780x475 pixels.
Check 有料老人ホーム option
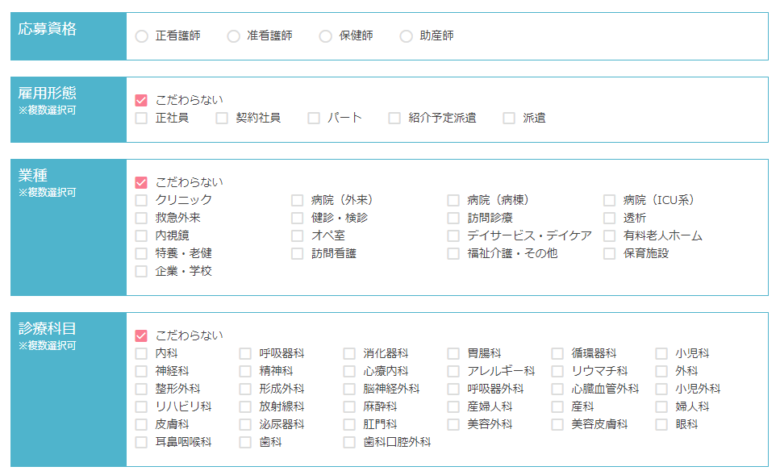(x=609, y=236)
